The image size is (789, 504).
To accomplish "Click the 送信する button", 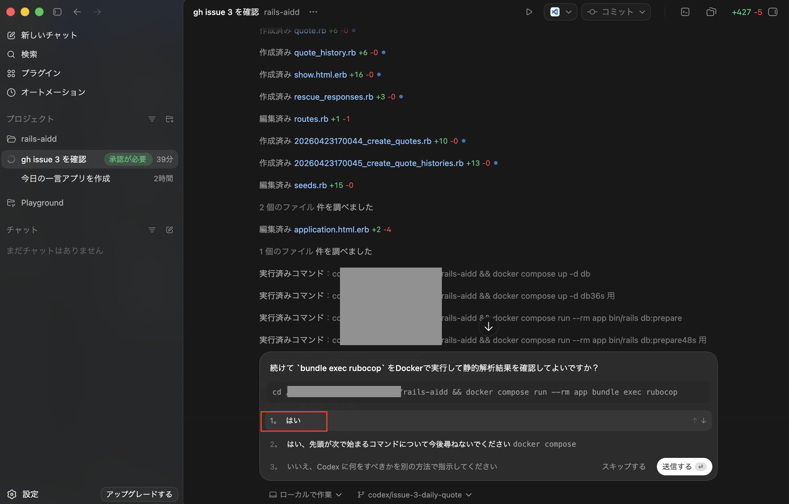I will 683,466.
